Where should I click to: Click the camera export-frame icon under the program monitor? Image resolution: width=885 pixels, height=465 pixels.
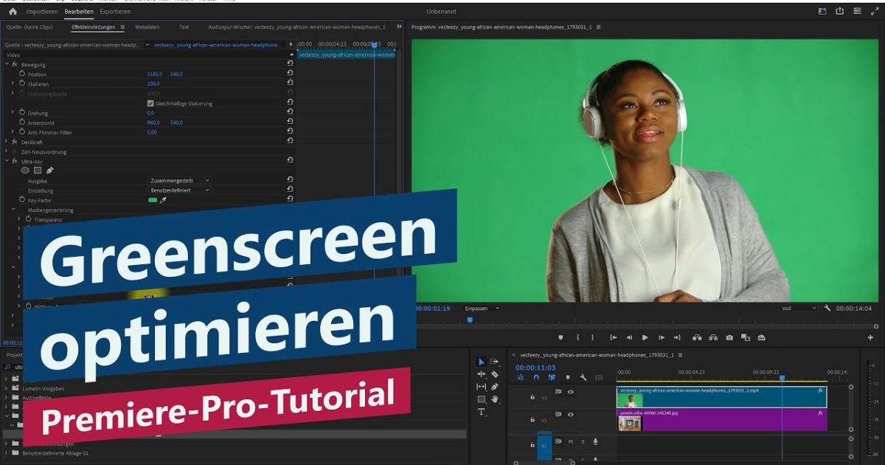click(x=729, y=337)
